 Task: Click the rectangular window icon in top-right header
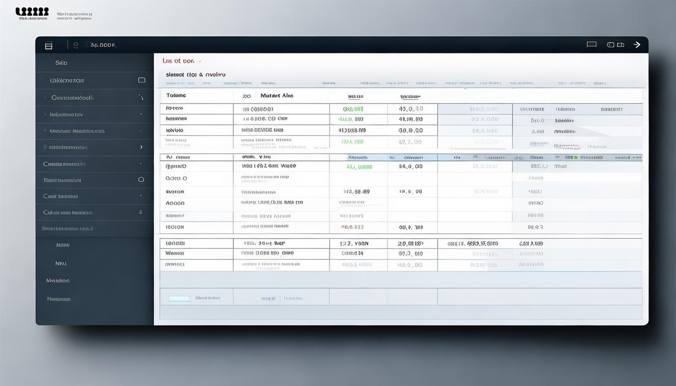[591, 44]
